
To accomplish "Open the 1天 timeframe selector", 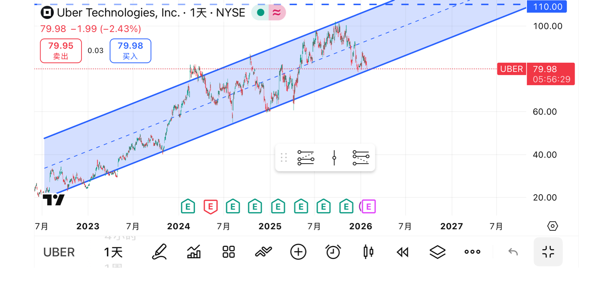I will point(113,252).
